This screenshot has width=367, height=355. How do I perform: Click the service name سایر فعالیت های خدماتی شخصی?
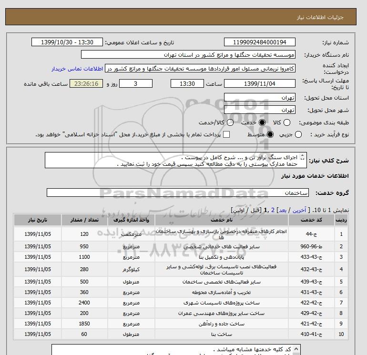222,246
